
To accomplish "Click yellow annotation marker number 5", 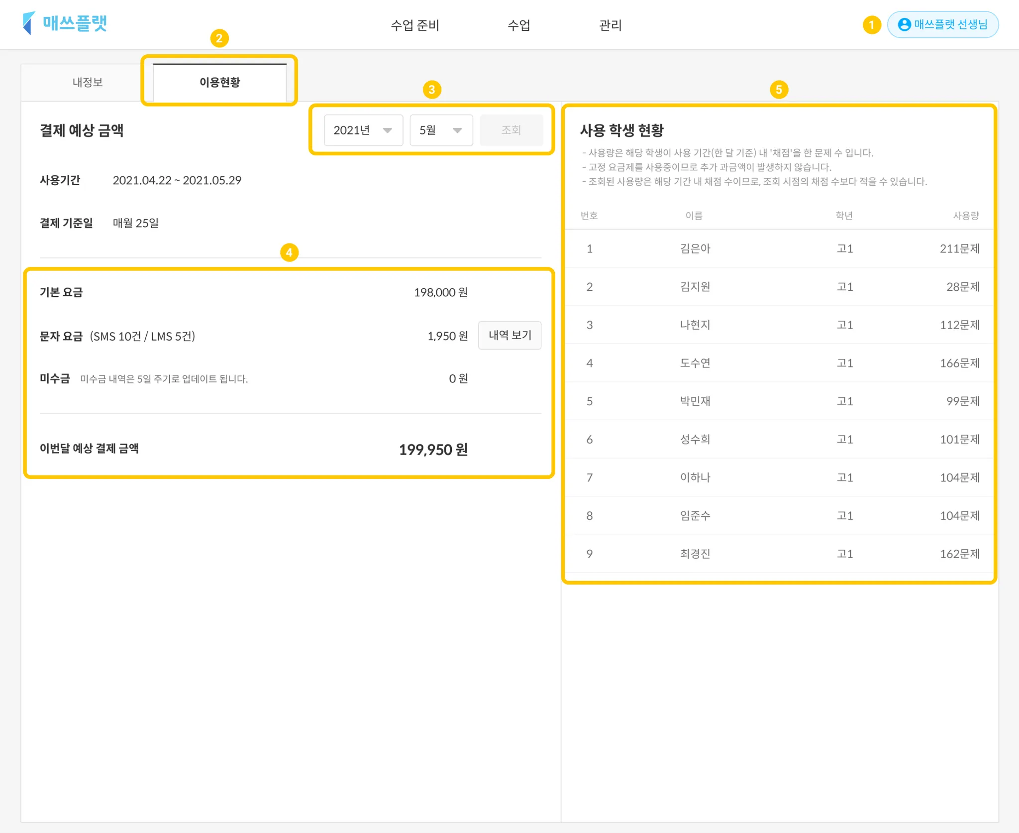I will (779, 90).
